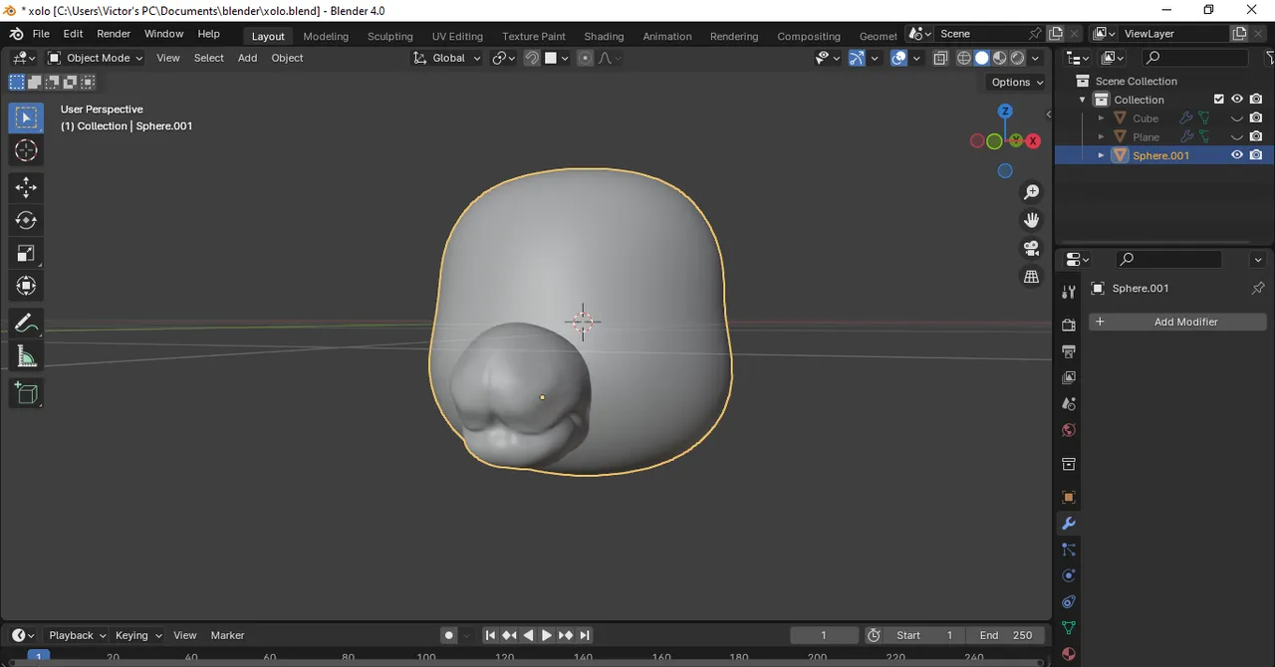Hide Sphere.001 with its eye icon
1275x667 pixels.
click(x=1237, y=155)
